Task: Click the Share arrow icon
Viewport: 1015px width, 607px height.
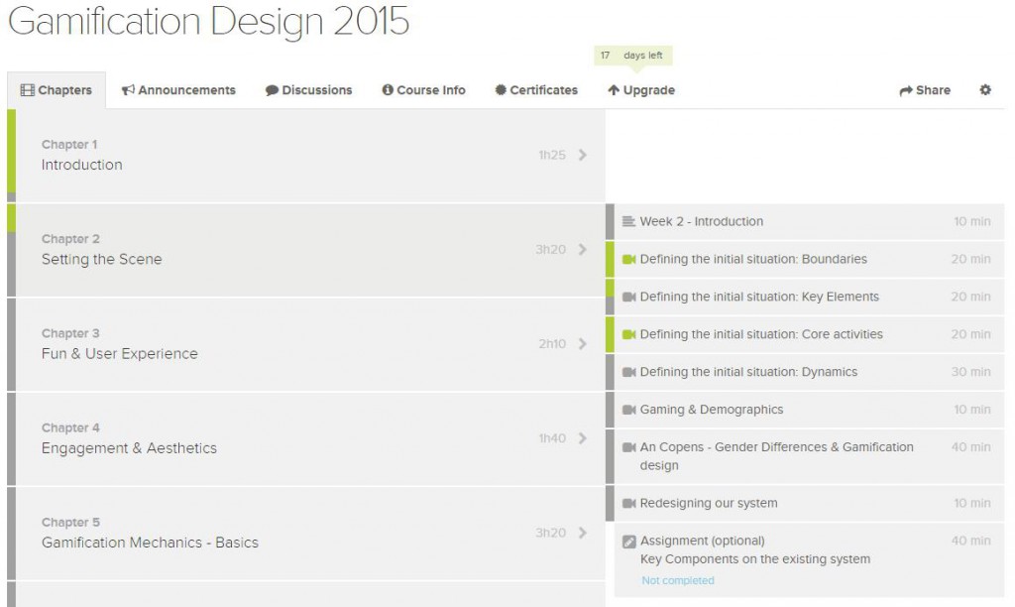Action: 905,90
